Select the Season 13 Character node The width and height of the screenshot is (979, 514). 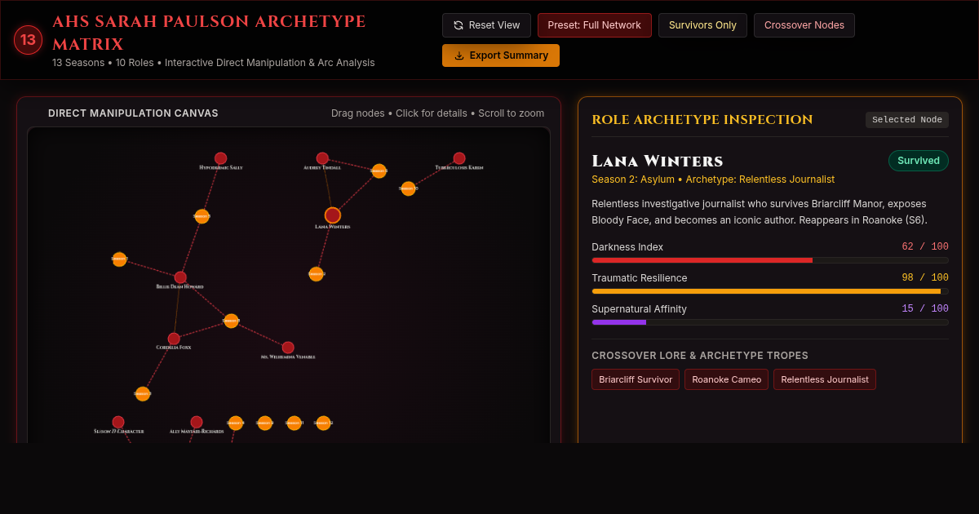pos(118,423)
